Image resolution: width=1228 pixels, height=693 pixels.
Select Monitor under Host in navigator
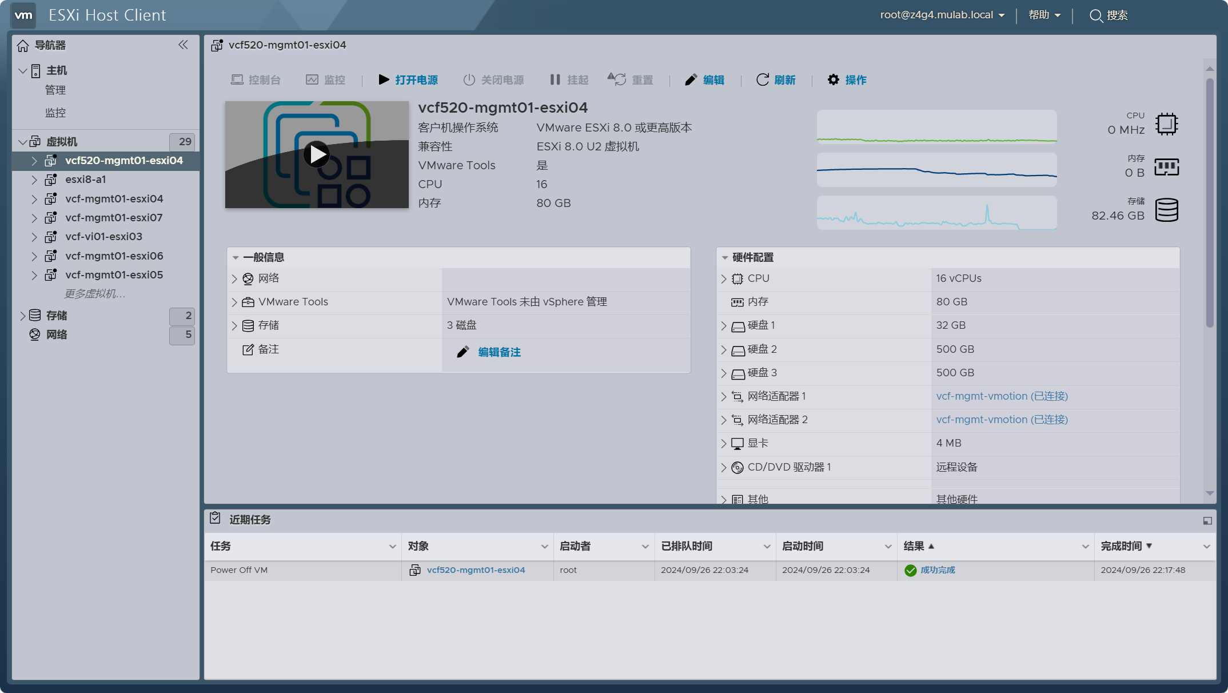pos(55,113)
